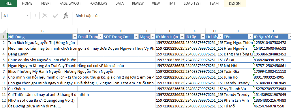Screen dimensions: 291x108
Task: Open filter dropdown for ID Bình Luận
Action: tap(182, 37)
